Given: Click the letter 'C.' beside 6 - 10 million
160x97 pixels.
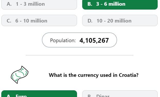Looking at the screenshot, I should pos(9,21).
